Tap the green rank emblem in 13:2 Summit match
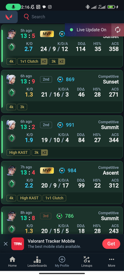The height and width of the screenshot is (276, 124). pyautogui.click(x=12, y=138)
